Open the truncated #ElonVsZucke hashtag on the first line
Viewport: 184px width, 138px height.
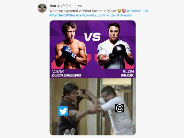(137, 11)
